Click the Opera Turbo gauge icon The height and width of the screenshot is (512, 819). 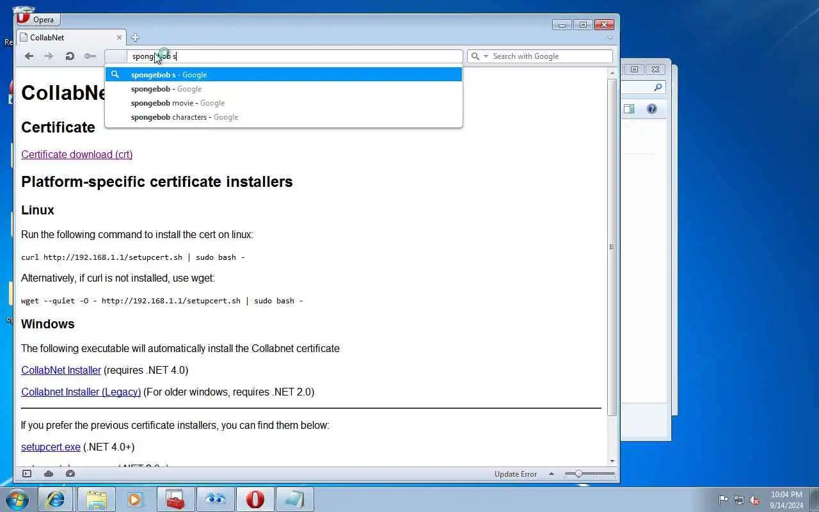point(70,474)
